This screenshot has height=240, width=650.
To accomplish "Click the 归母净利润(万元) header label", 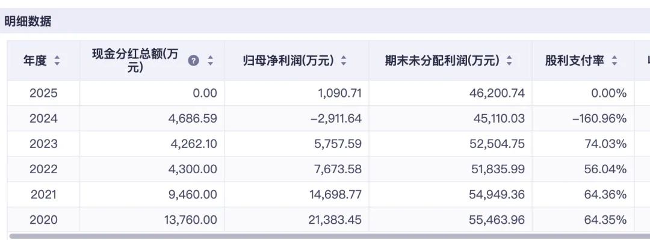I will point(288,61).
